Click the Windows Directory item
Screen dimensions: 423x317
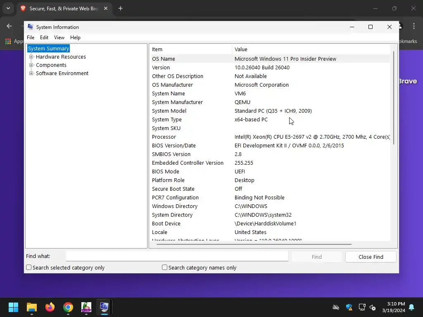[175, 206]
